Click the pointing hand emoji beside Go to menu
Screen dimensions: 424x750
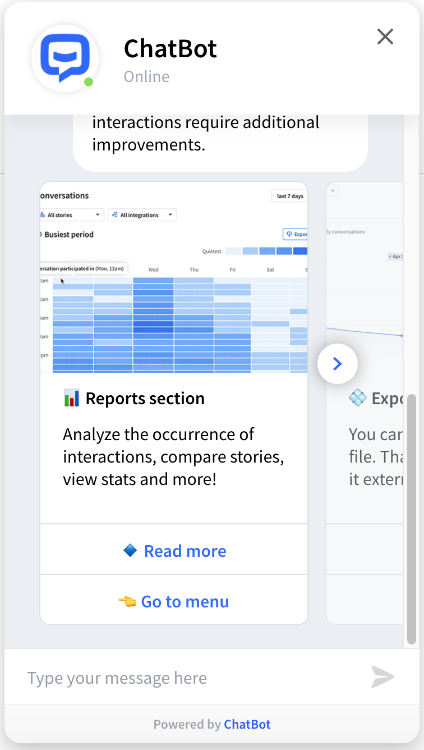(x=127, y=602)
